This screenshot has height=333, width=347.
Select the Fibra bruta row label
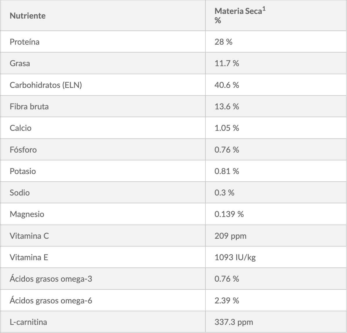pyautogui.click(x=29, y=106)
